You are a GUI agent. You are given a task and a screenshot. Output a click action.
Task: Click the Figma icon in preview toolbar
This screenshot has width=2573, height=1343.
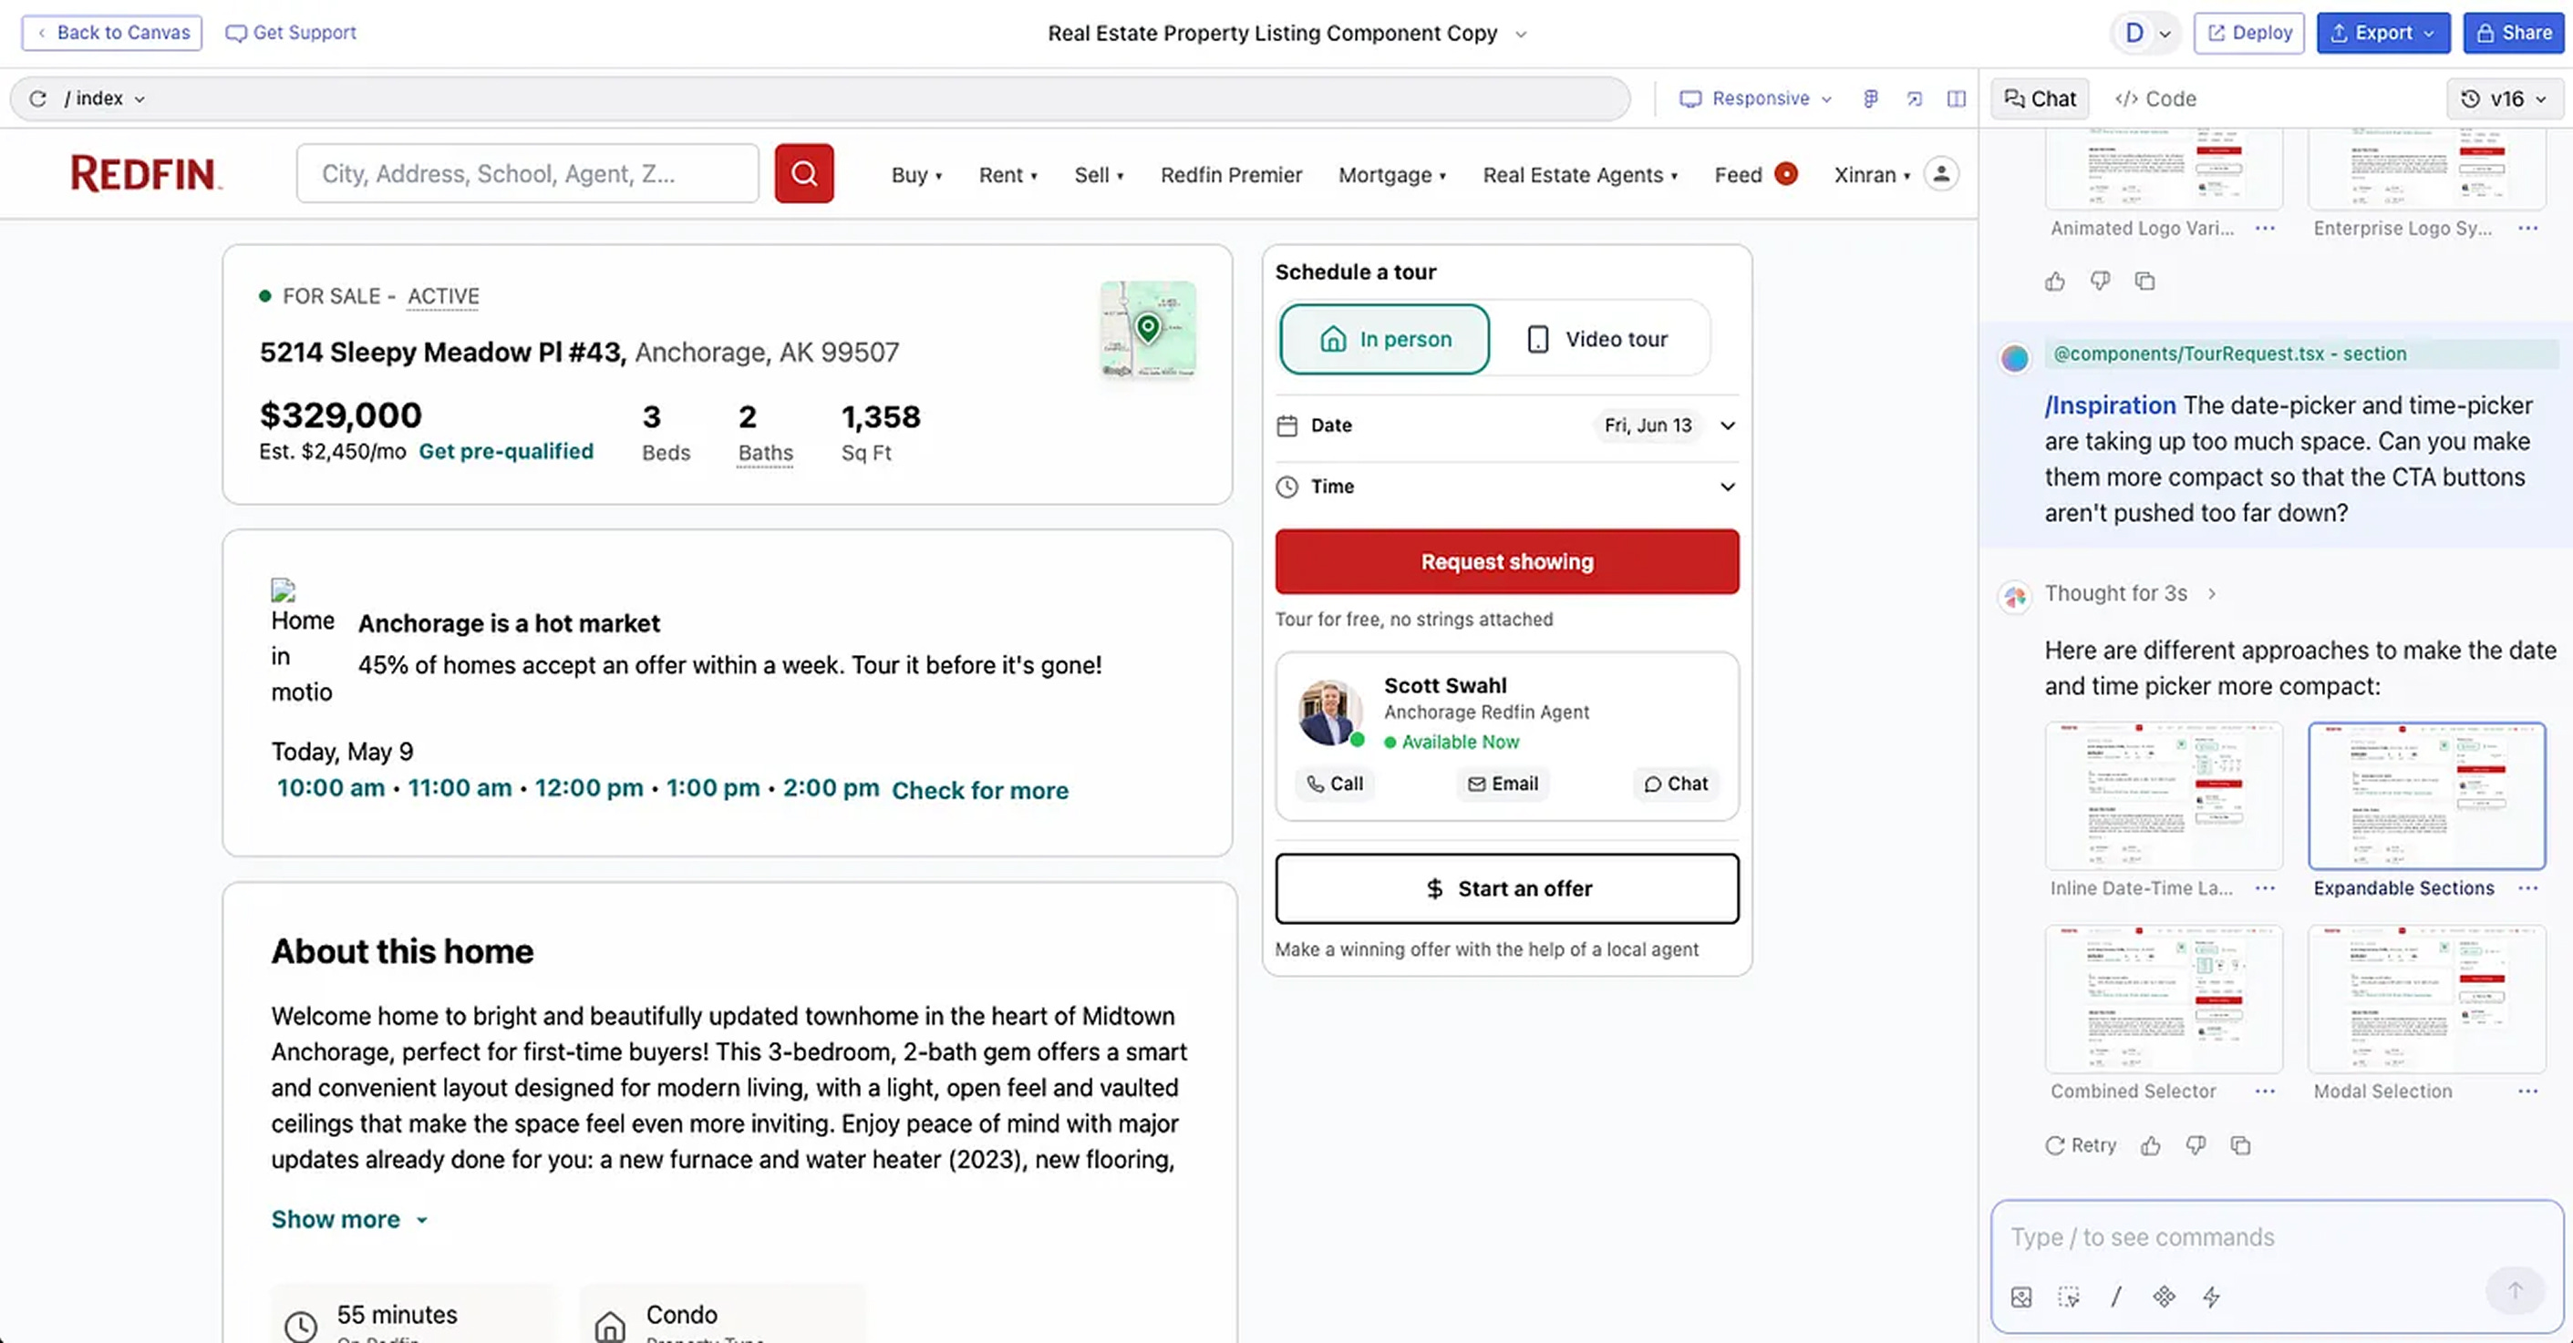tap(1870, 97)
